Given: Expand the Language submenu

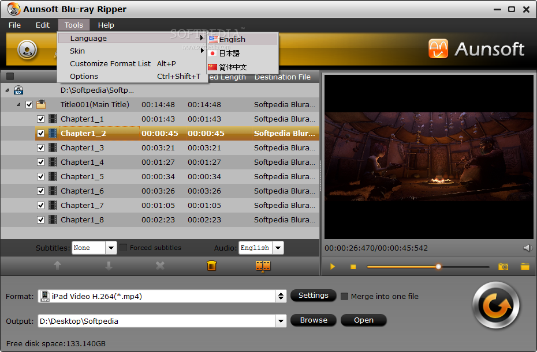Looking at the screenshot, I should point(133,38).
